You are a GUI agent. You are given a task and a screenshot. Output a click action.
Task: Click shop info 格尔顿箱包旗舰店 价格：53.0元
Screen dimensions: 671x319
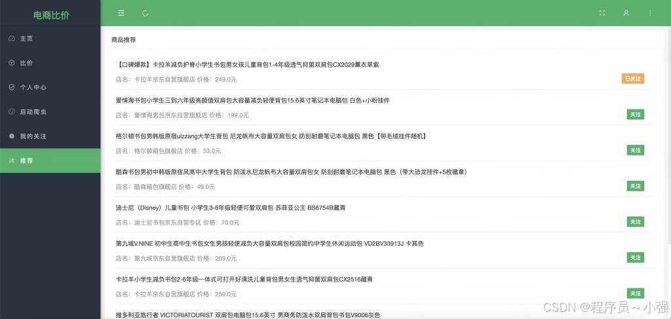click(x=168, y=151)
